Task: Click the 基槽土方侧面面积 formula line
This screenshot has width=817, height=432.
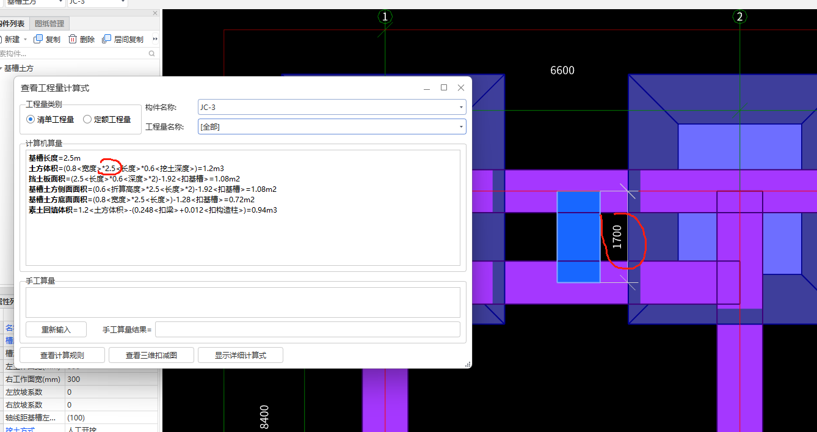Action: pyautogui.click(x=152, y=189)
